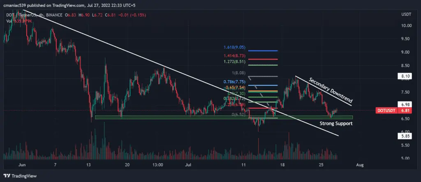421x182 pixels.
Task: Click the 1.618(9.05) Fibonacci label
Action: [234, 48]
